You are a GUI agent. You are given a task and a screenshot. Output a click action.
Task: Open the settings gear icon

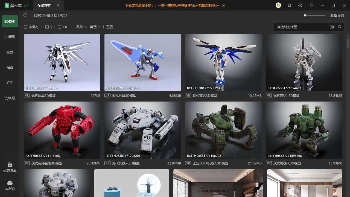pyautogui.click(x=300, y=5)
